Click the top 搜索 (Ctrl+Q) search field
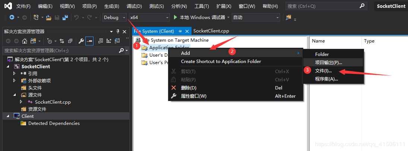 tap(326, 6)
